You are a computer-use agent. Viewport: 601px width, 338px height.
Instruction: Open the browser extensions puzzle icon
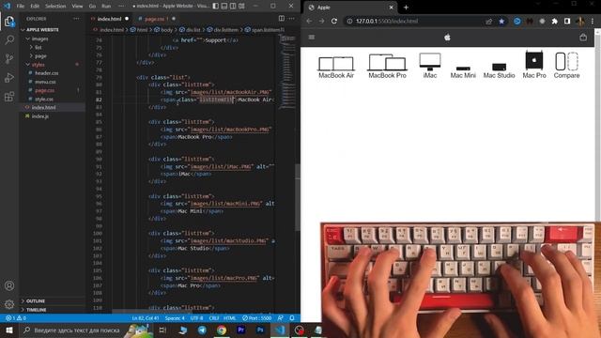tap(555, 22)
